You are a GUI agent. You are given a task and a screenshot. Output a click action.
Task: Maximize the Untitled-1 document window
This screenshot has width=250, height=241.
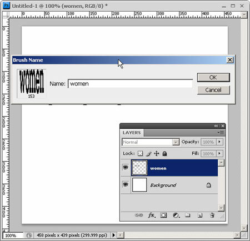click(x=233, y=6)
